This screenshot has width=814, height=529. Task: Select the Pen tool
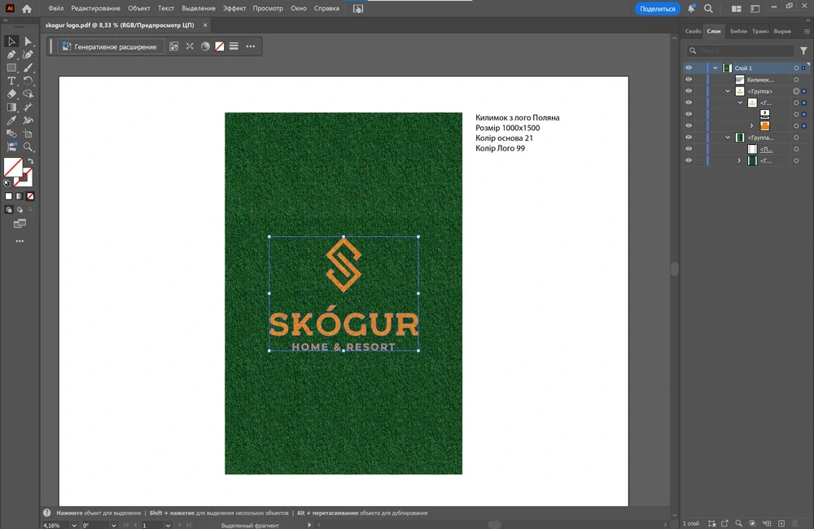click(12, 55)
